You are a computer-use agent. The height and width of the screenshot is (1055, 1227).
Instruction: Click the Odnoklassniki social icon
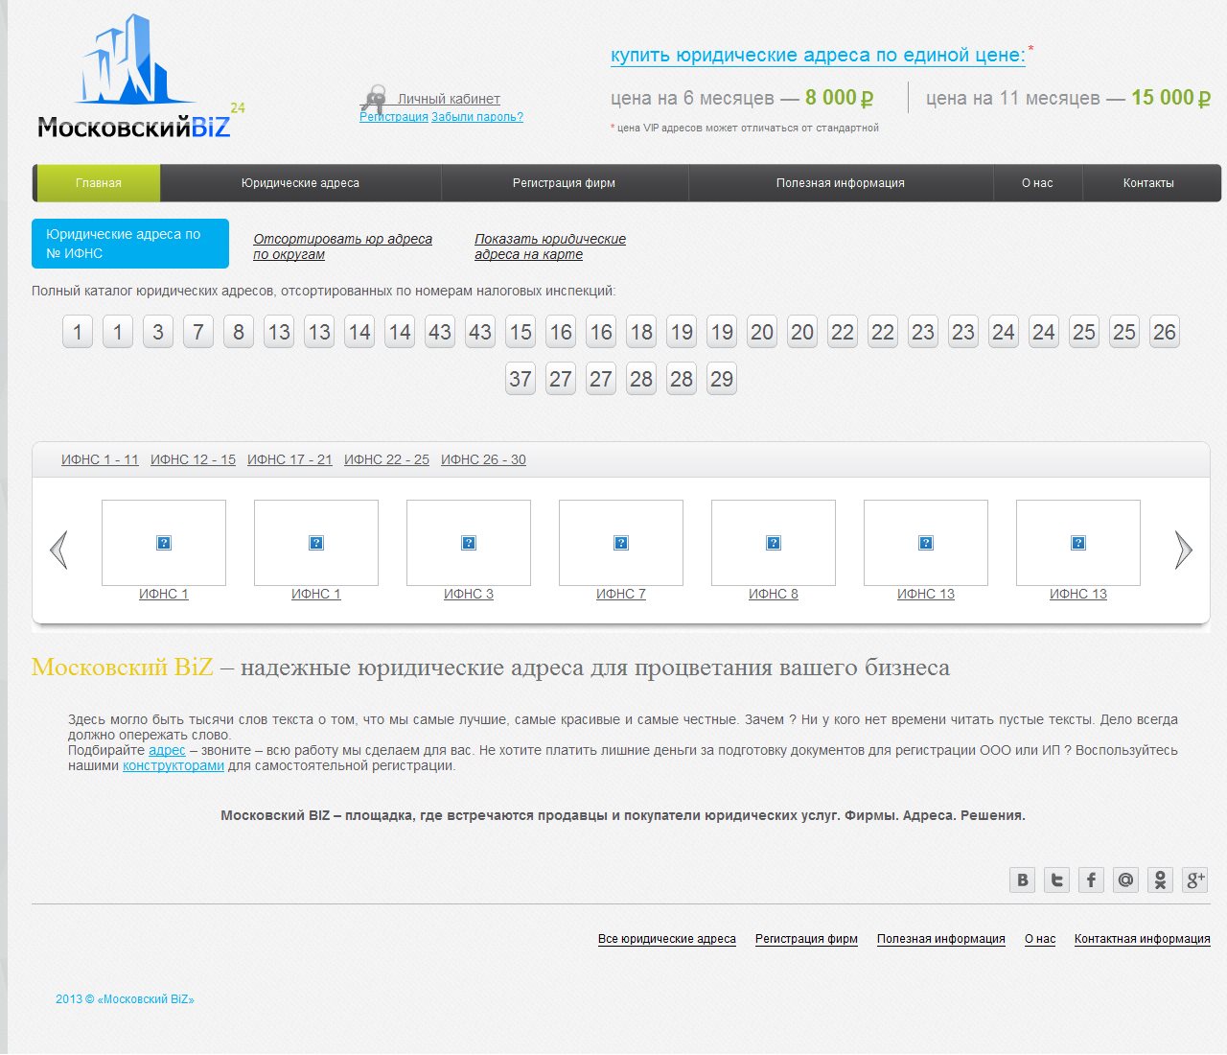(x=1161, y=879)
